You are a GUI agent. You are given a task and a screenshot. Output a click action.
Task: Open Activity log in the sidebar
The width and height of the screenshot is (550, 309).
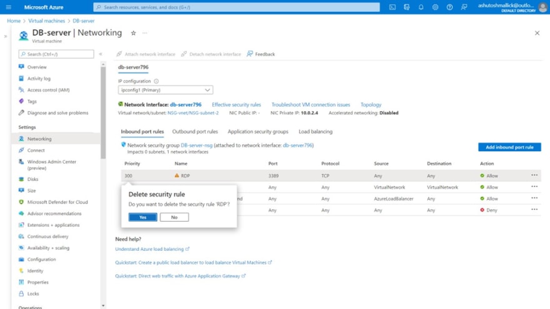pyautogui.click(x=39, y=79)
